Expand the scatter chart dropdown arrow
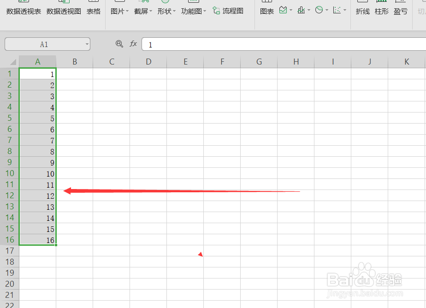This screenshot has width=426, height=308. pyautogui.click(x=345, y=10)
